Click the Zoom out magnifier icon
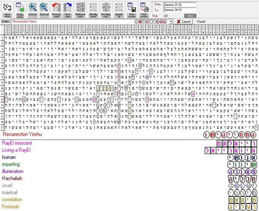The height and width of the screenshot is (211, 259). point(44,7)
